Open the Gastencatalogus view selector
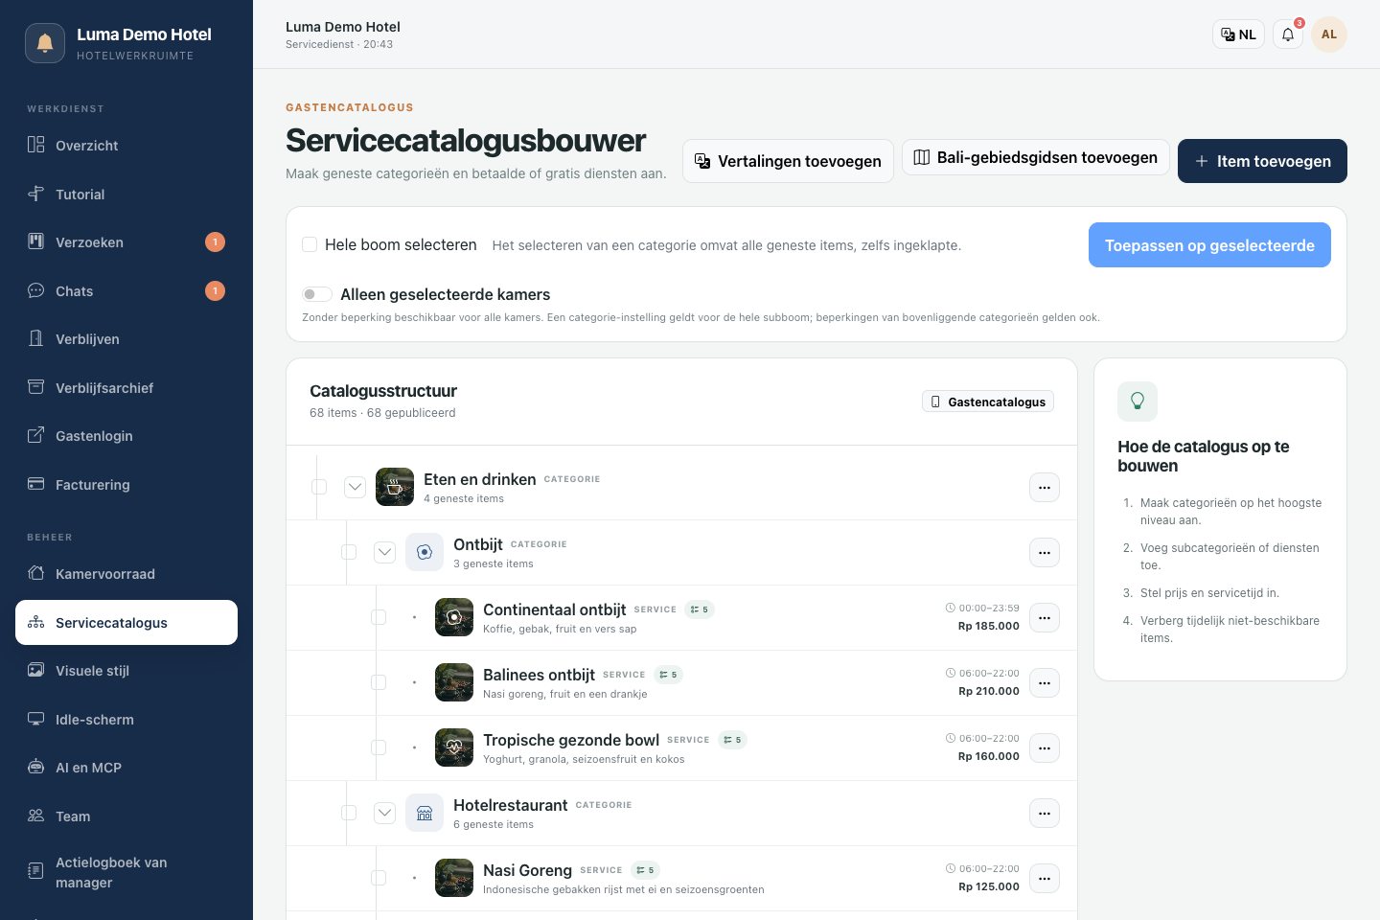Viewport: 1380px width, 920px height. click(x=988, y=402)
